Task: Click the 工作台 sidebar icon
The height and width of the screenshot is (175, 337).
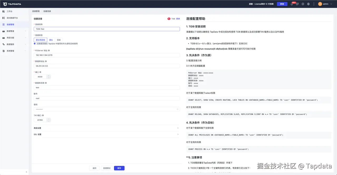Action: click(3, 11)
